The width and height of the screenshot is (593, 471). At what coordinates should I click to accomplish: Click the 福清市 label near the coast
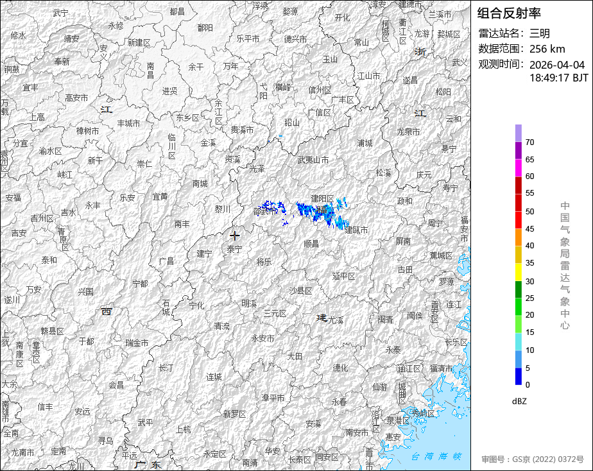pyautogui.click(x=441, y=368)
